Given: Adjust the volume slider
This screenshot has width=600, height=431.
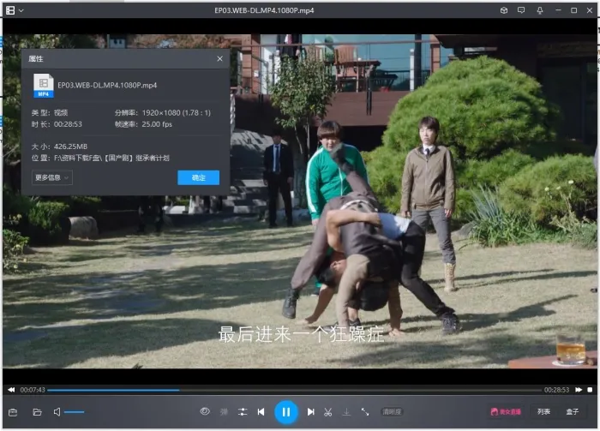Looking at the screenshot, I should tap(75, 412).
